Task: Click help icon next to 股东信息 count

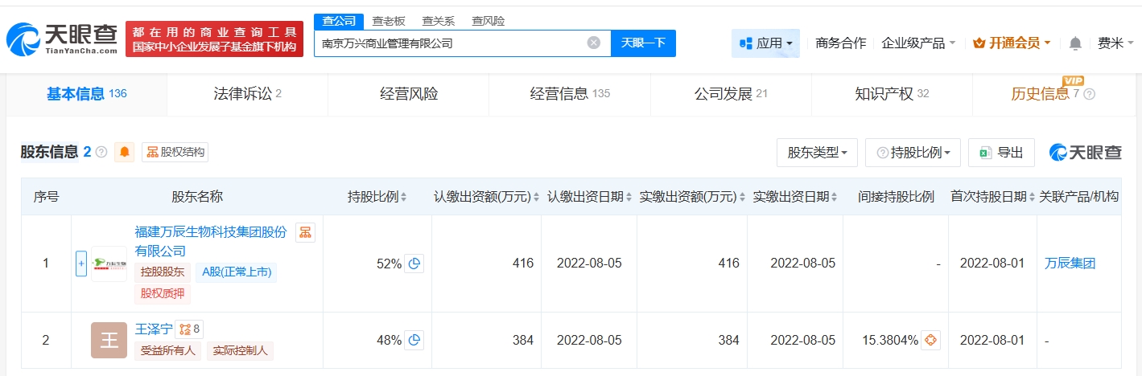Action: coord(101,152)
